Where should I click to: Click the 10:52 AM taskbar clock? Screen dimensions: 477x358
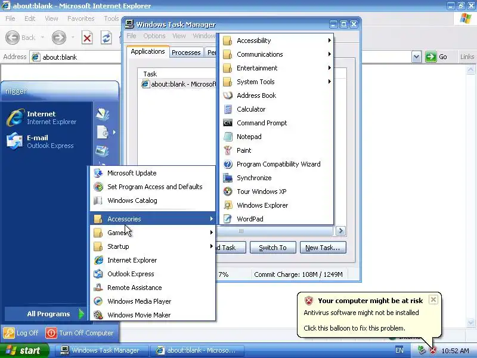click(x=455, y=351)
